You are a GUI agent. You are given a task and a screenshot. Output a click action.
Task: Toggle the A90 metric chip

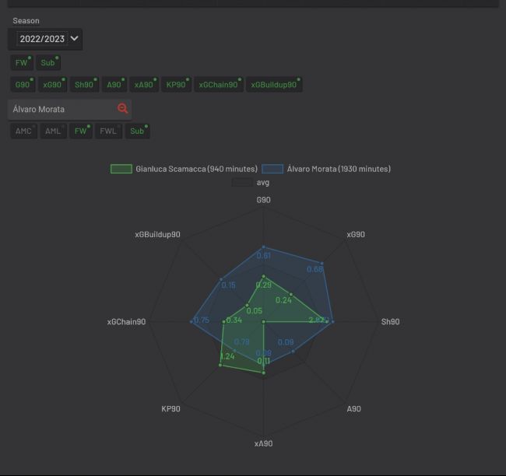pos(114,85)
